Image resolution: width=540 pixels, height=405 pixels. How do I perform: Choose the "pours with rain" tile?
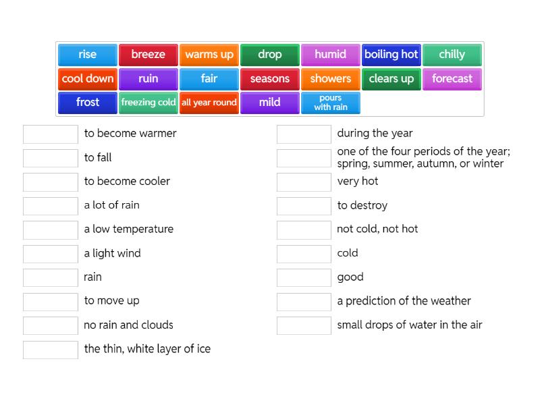(331, 103)
